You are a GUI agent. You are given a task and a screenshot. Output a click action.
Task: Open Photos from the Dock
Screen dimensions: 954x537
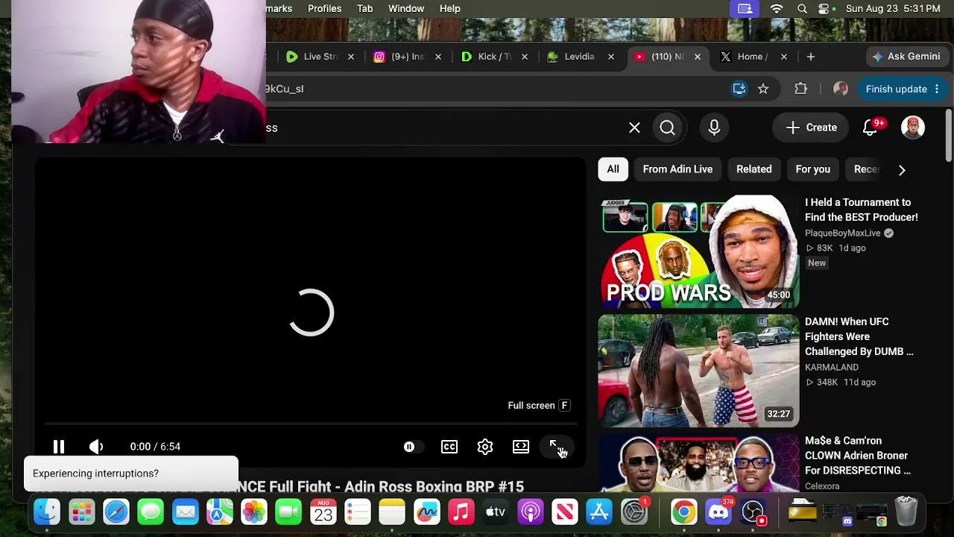[254, 512]
